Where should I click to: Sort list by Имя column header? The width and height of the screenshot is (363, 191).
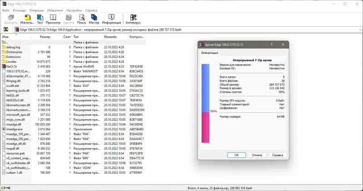16,37
